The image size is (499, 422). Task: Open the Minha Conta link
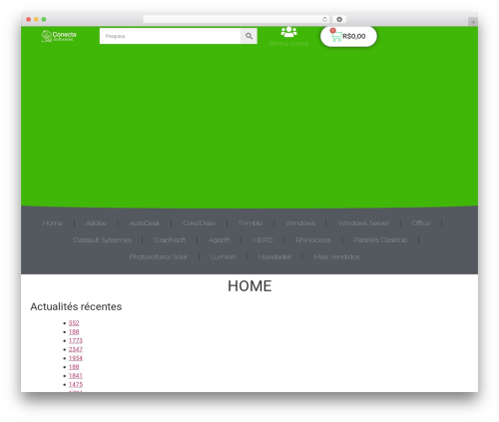click(288, 44)
